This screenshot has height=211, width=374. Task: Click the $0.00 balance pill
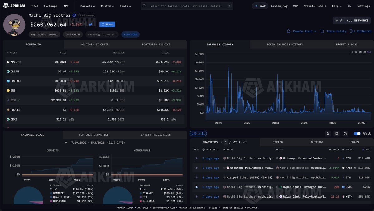[260, 6]
